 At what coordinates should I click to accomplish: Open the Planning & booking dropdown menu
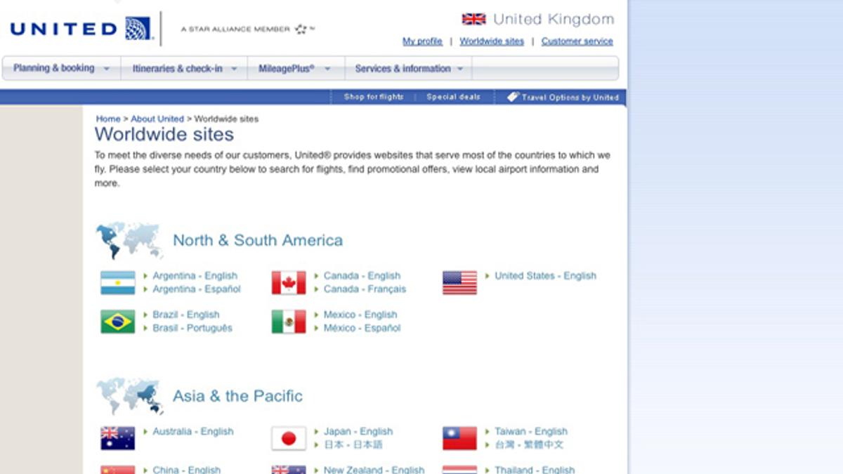pyautogui.click(x=62, y=69)
